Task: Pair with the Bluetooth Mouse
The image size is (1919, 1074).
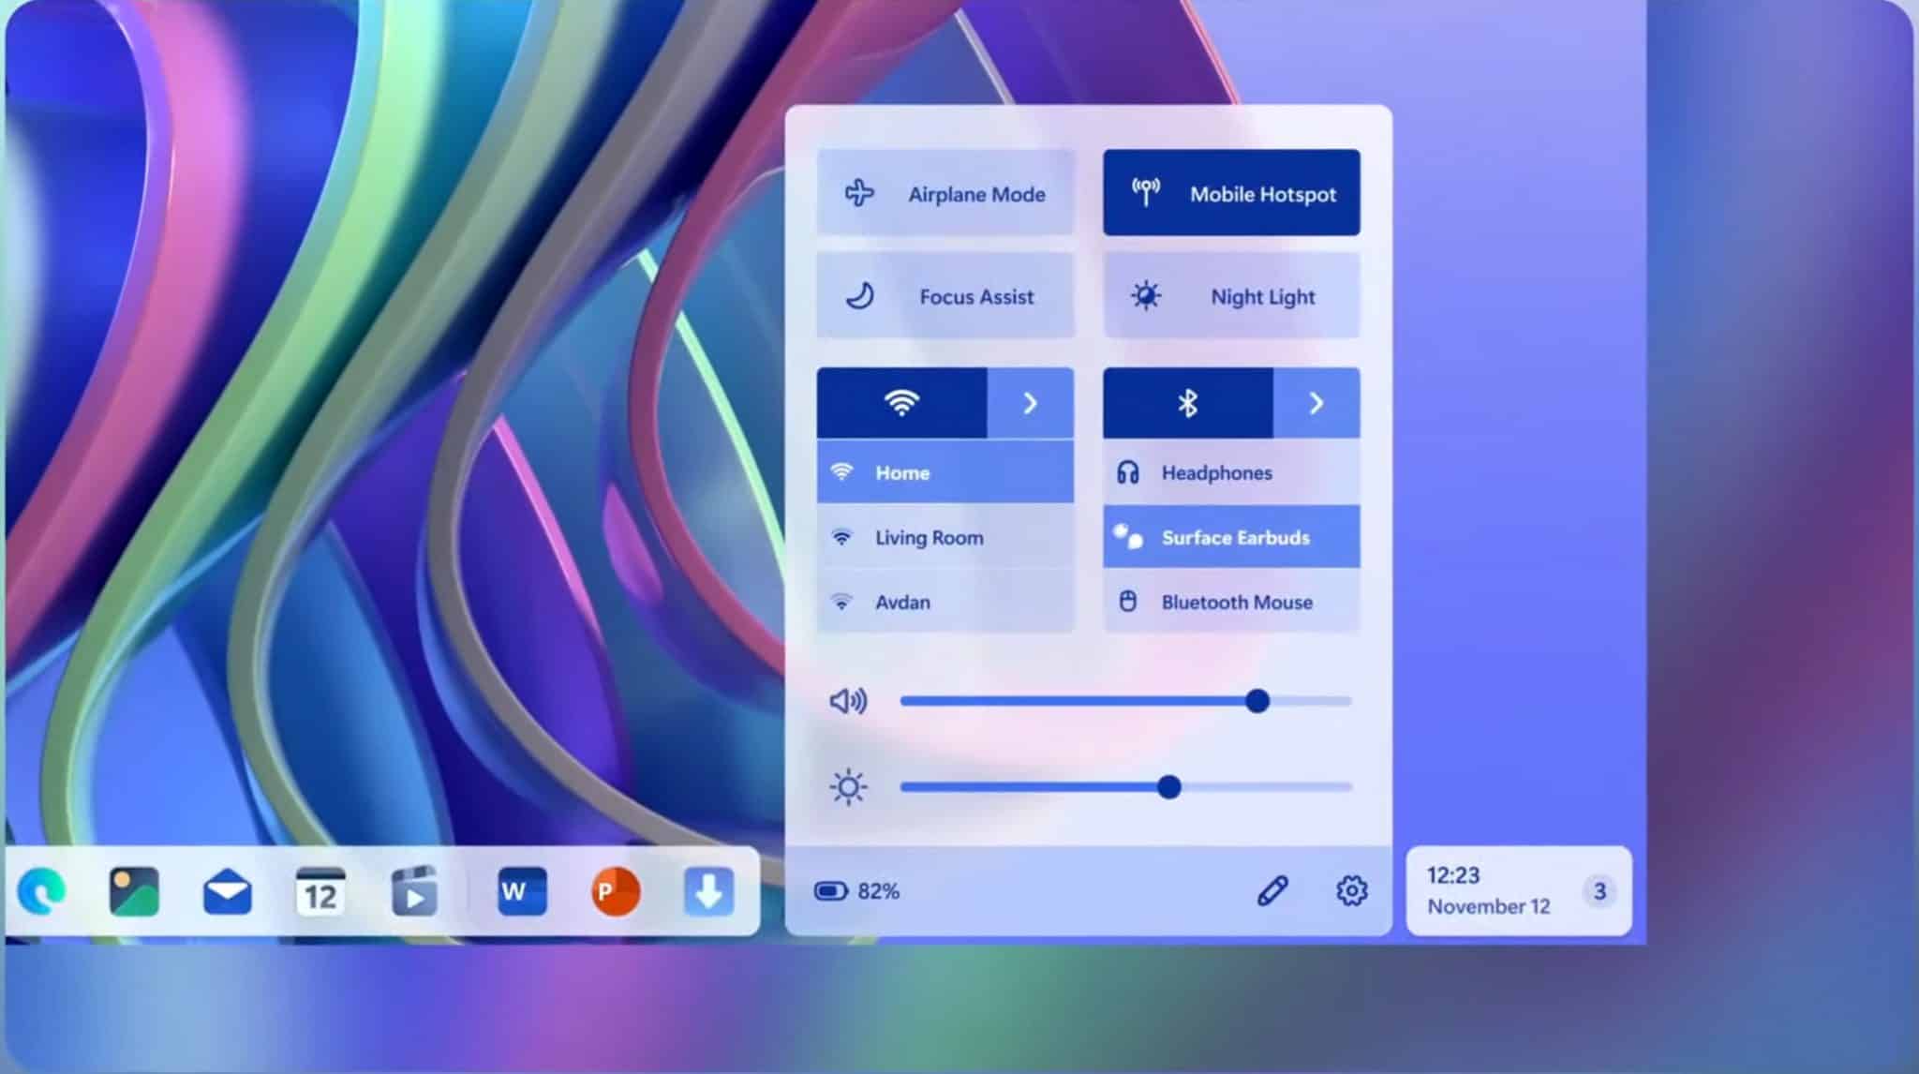Action: (1230, 602)
